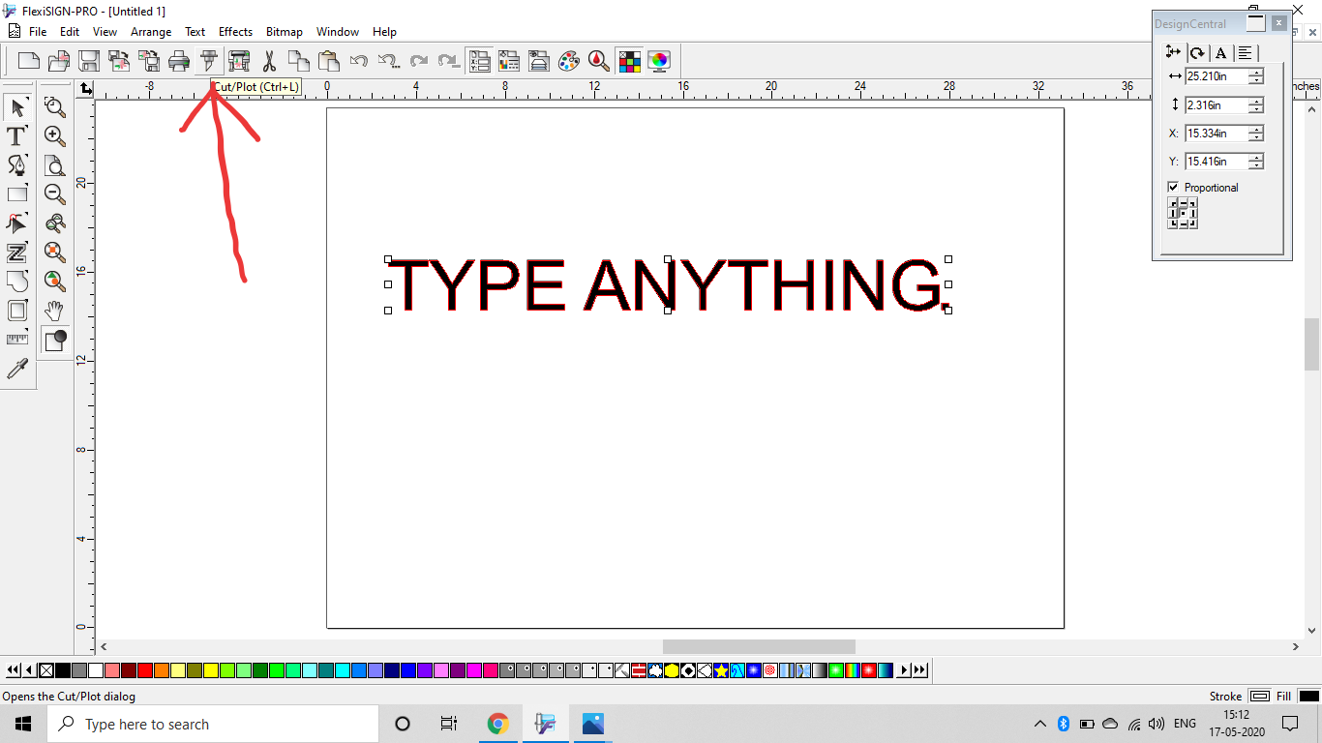Decrease Y position with down stepper

pos(1256,165)
